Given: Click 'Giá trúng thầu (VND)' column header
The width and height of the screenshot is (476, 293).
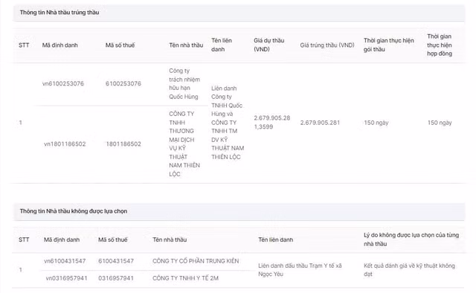Looking at the screenshot, I should pyautogui.click(x=327, y=45).
